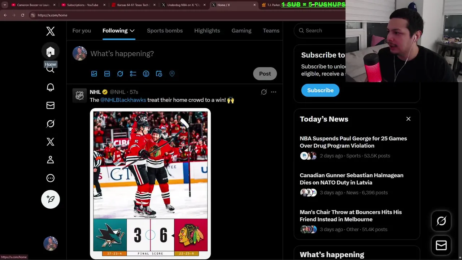
Task: Open floating messages button at bottom right
Action: [x=441, y=246]
